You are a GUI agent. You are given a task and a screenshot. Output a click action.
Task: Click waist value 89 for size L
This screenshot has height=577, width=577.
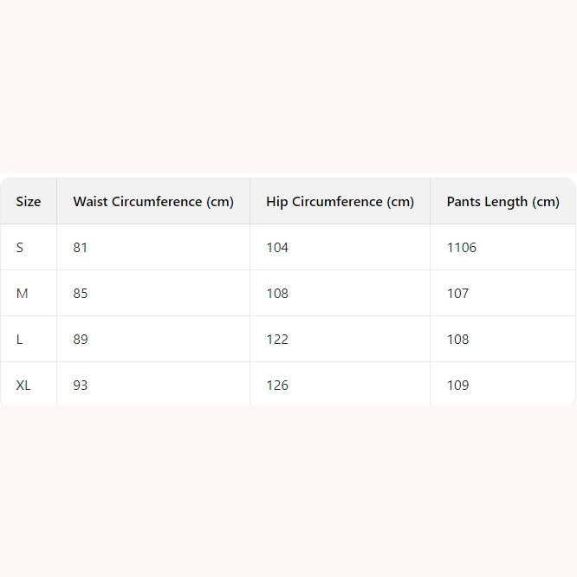click(x=81, y=340)
